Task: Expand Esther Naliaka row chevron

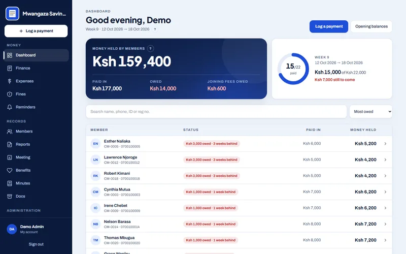Action: pos(385,144)
